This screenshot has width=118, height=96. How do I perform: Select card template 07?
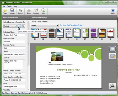coord(85,33)
